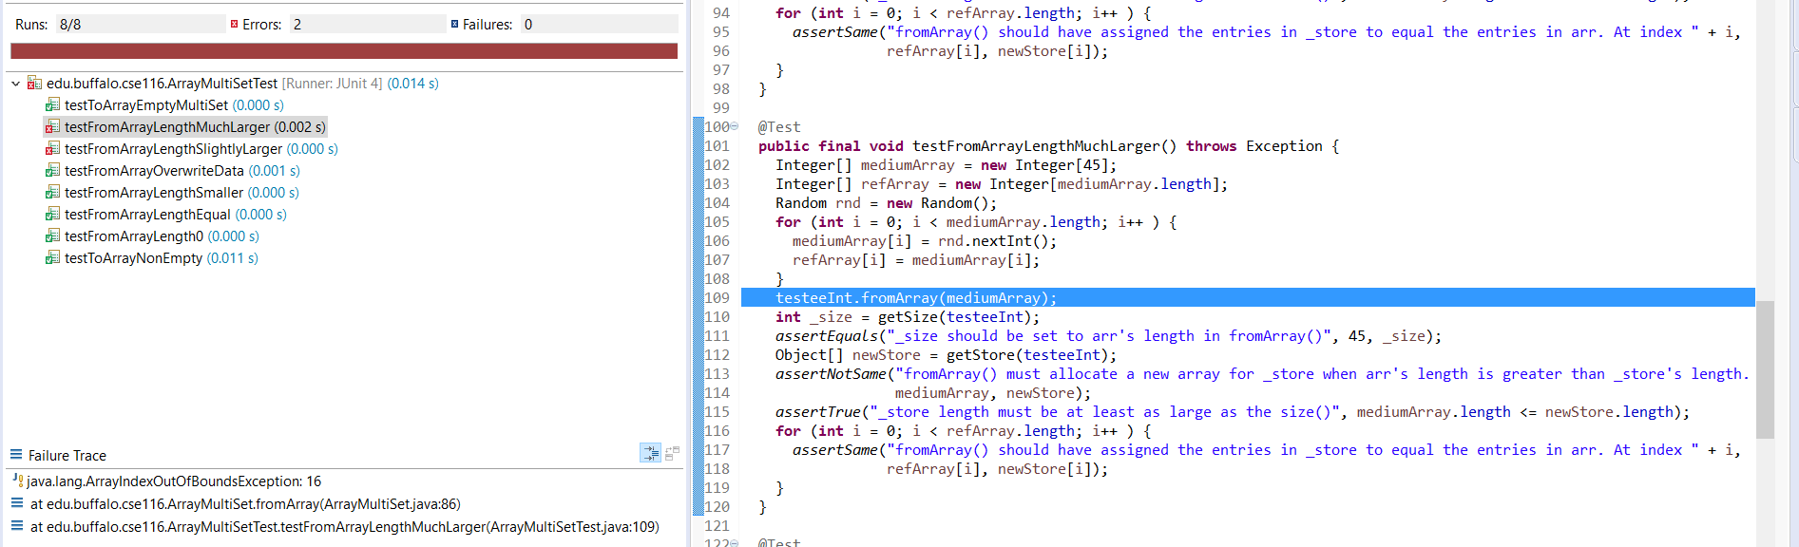
Task: Click the exception icon beside ArrayIndexOutOfBoundsException
Action: click(17, 481)
